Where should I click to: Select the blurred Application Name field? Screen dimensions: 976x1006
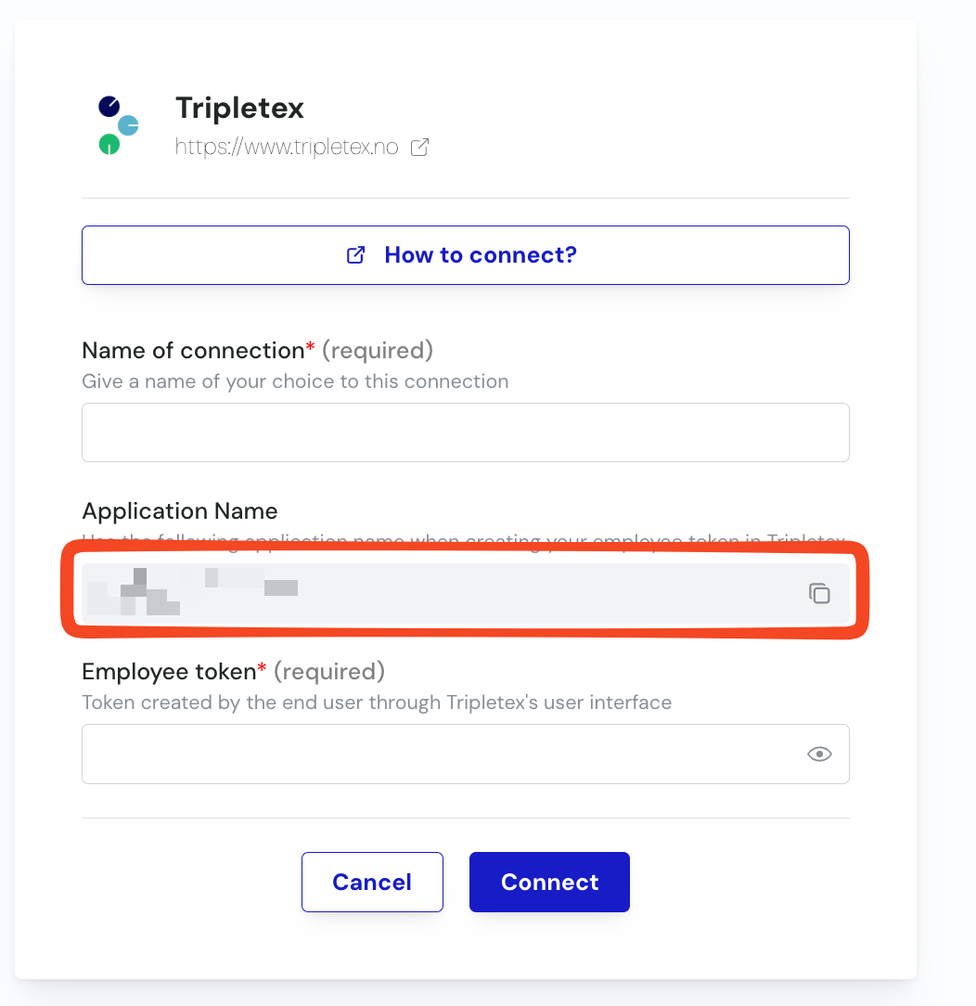click(x=436, y=593)
